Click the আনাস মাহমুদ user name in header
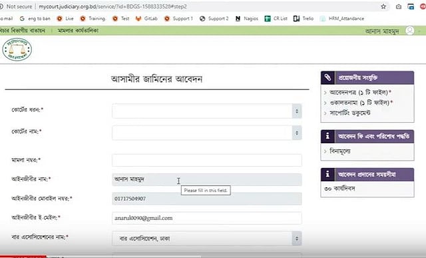This screenshot has height=258, width=426. 382,31
